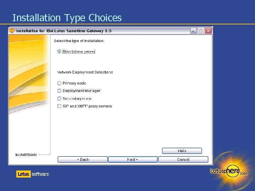This screenshot has width=255, height=191.
Task: Select the Standalone server radio button
Action: pyautogui.click(x=59, y=52)
